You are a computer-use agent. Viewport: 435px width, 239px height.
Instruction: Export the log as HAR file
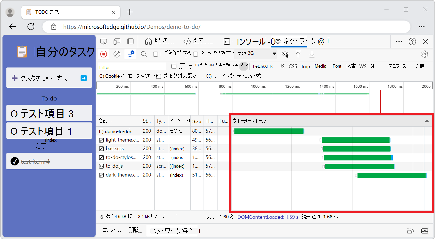point(312,54)
